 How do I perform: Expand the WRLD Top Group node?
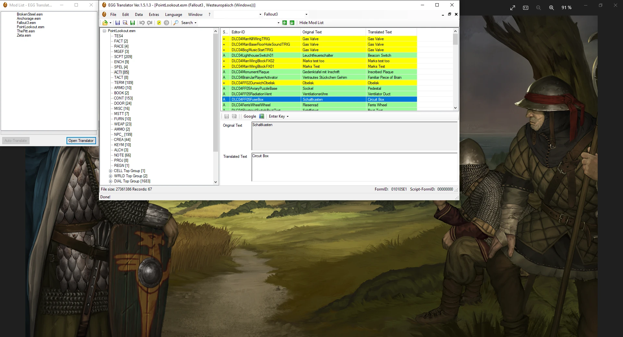(x=111, y=176)
